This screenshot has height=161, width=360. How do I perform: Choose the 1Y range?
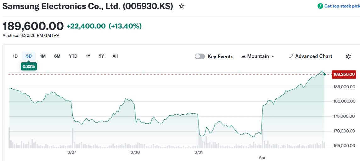88,56
